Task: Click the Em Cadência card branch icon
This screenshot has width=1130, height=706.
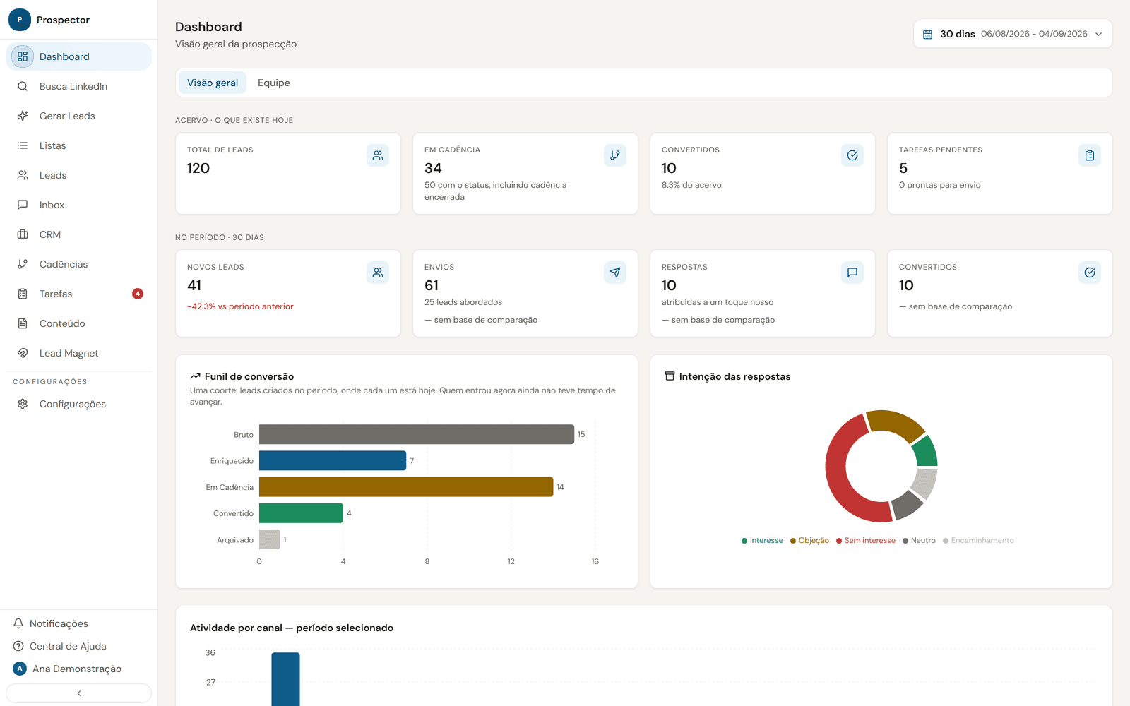Action: (x=615, y=155)
